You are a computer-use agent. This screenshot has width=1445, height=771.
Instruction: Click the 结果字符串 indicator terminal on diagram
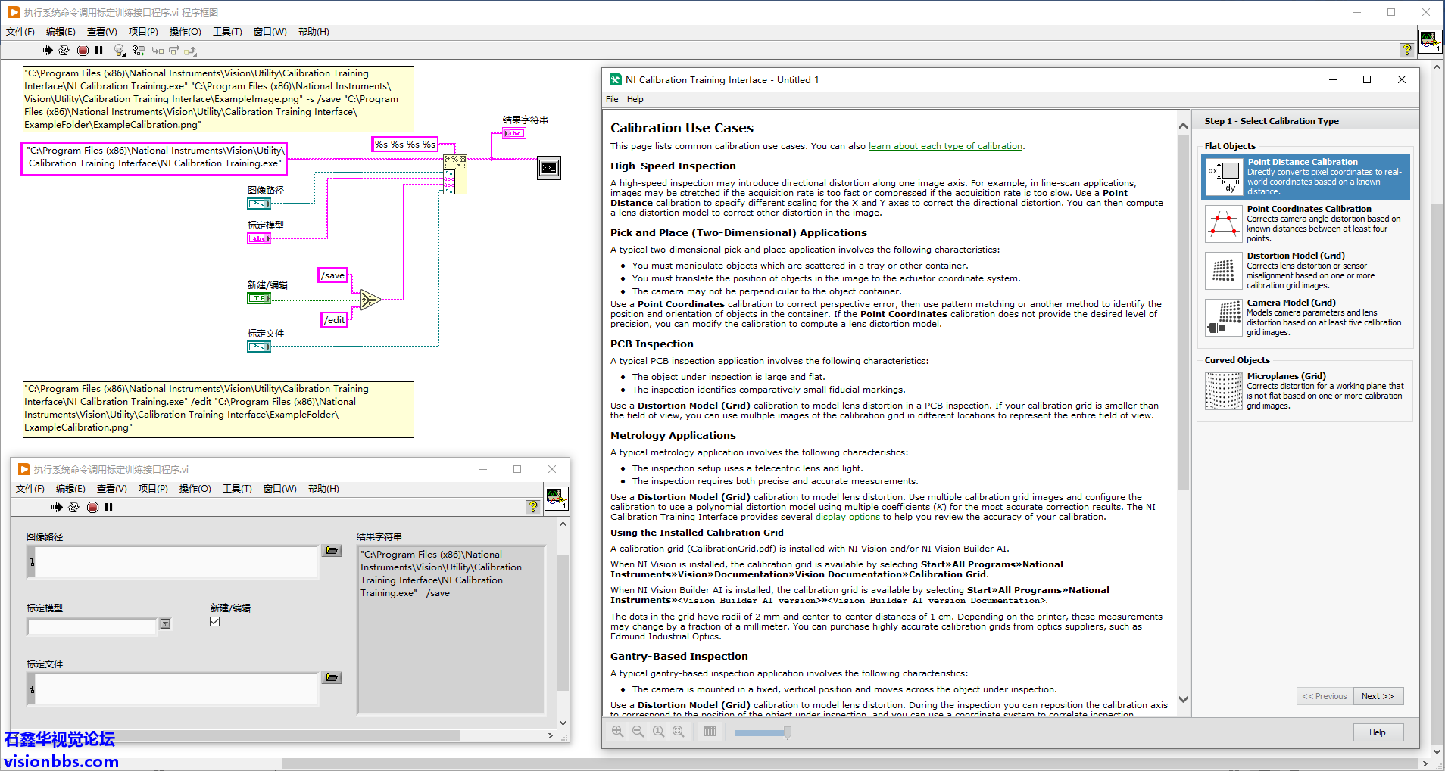point(513,133)
